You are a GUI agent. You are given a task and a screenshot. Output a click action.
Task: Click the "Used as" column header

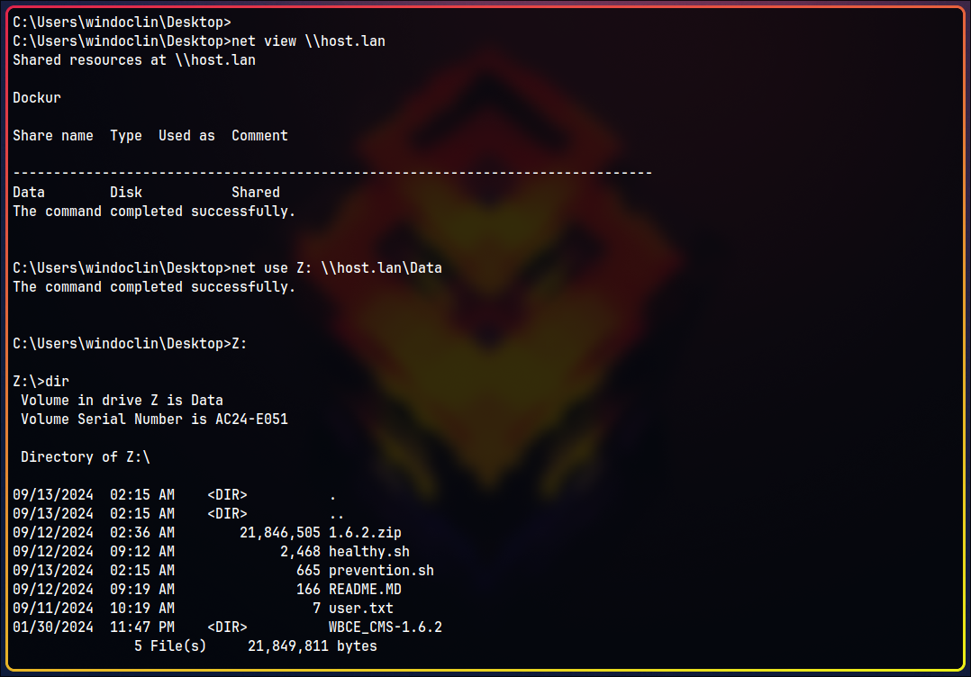[x=186, y=135]
